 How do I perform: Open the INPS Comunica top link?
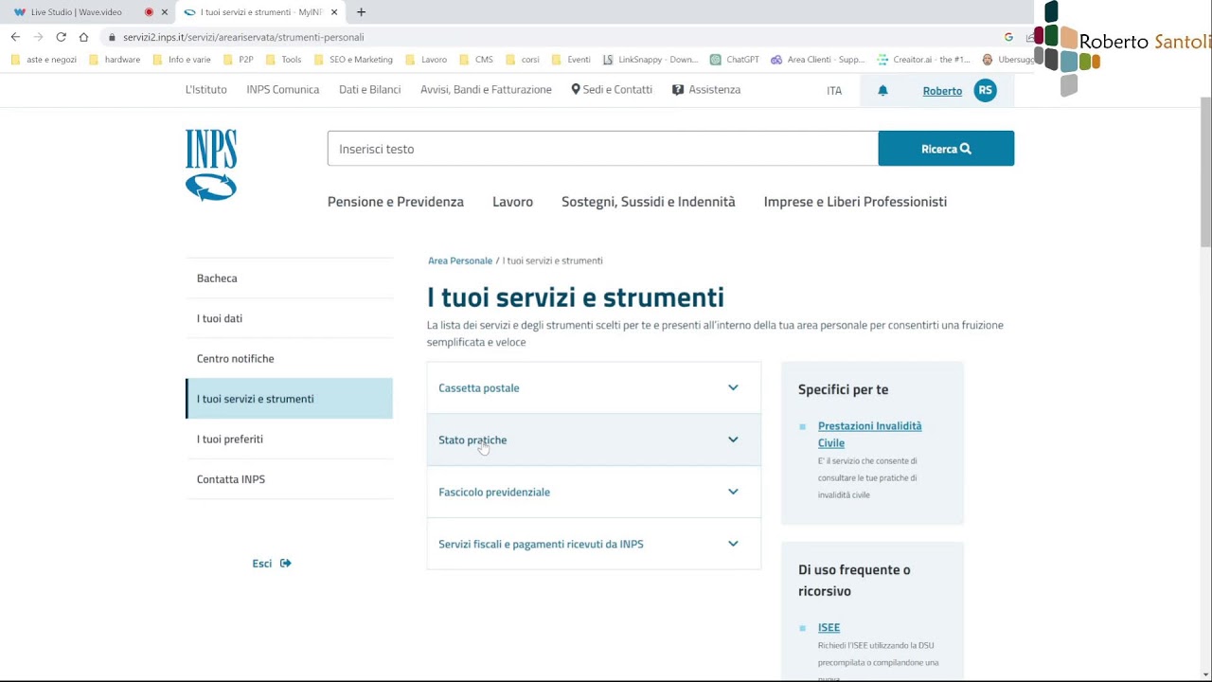point(283,90)
